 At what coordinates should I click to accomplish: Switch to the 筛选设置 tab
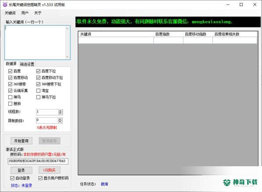(x=27, y=64)
